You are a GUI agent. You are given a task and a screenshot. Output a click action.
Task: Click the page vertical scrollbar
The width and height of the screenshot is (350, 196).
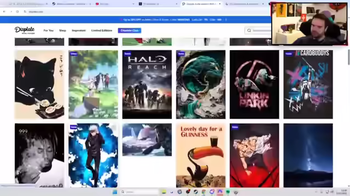tap(349, 57)
